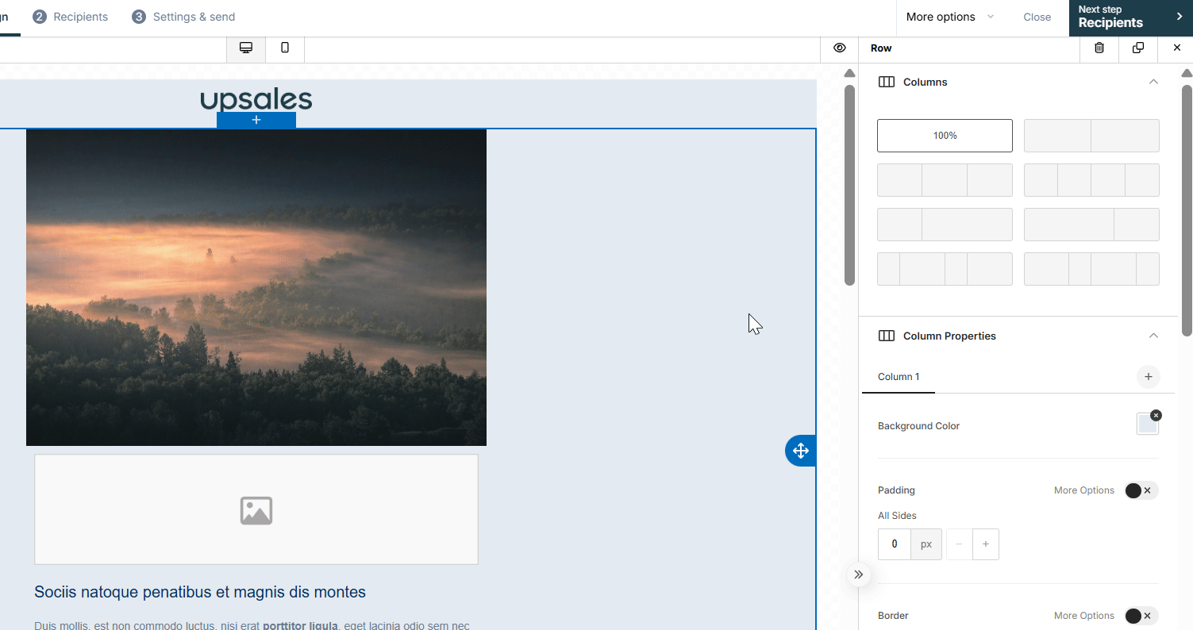Close the Row properties panel
Image resolution: width=1193 pixels, height=630 pixels.
click(x=1176, y=48)
